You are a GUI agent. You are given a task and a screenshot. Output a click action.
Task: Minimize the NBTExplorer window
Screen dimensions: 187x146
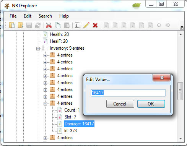click(151, 4)
